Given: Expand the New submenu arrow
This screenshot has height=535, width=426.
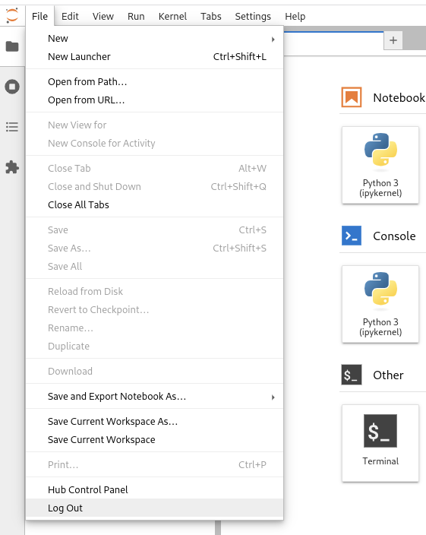Looking at the screenshot, I should click(273, 40).
